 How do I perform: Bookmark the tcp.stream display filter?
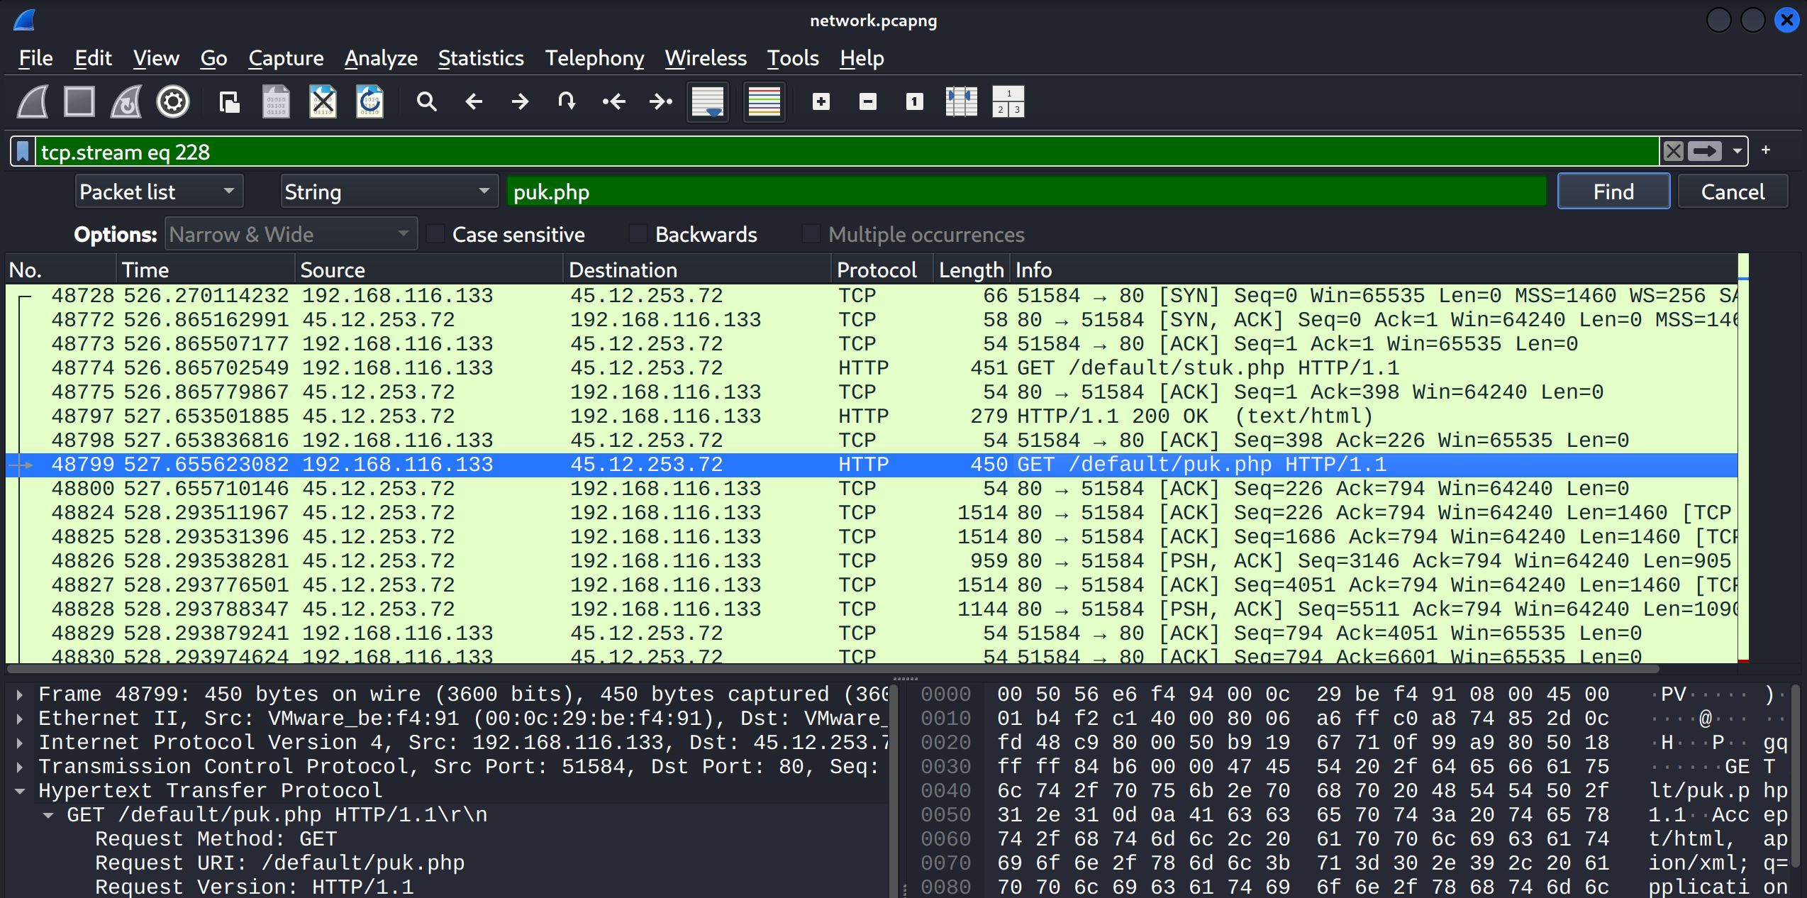[23, 151]
